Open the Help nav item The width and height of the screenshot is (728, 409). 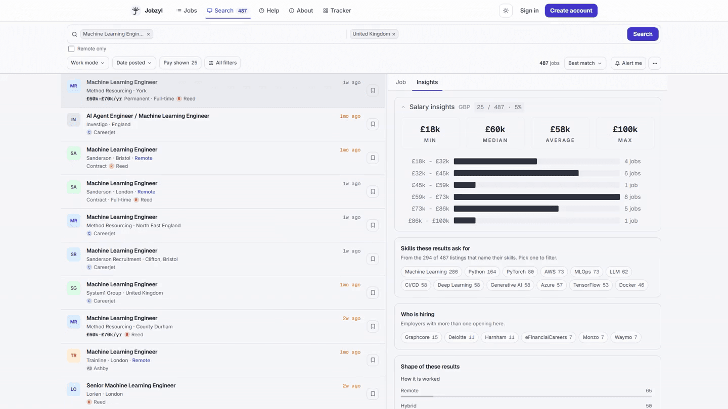coord(269,11)
